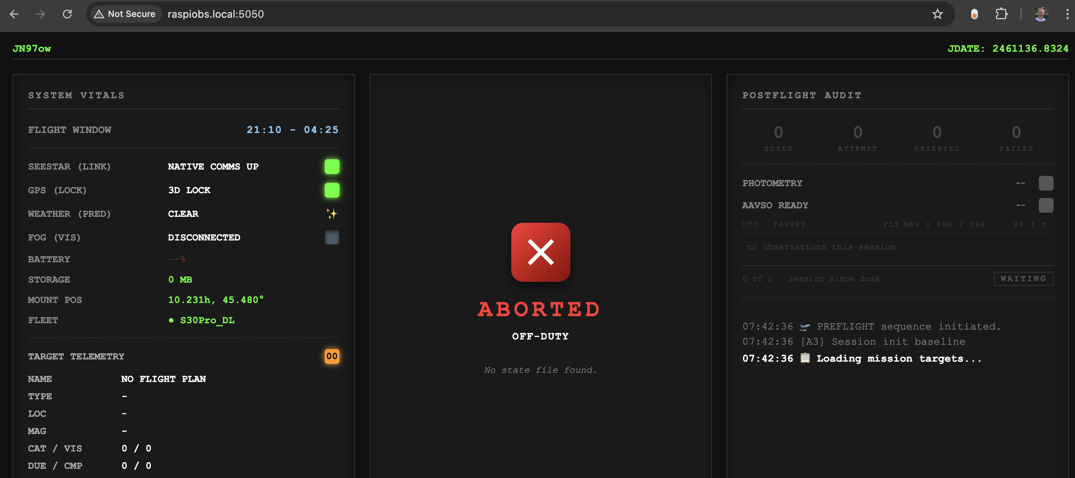Bookmark this page with star icon
The image size is (1075, 478).
pos(937,14)
